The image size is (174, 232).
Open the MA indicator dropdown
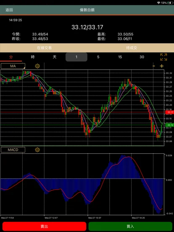click(x=13, y=66)
